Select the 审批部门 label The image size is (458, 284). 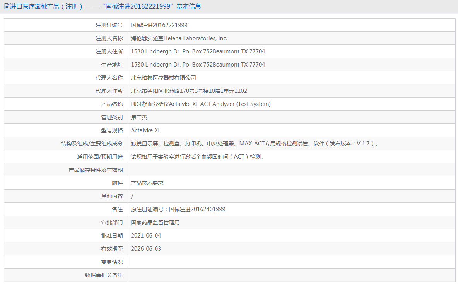click(112, 222)
